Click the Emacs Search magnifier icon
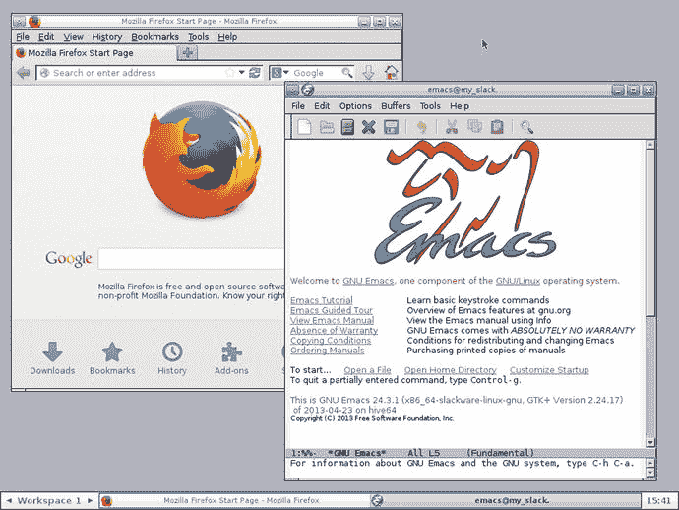Viewport: 679px width, 510px height. click(x=526, y=127)
